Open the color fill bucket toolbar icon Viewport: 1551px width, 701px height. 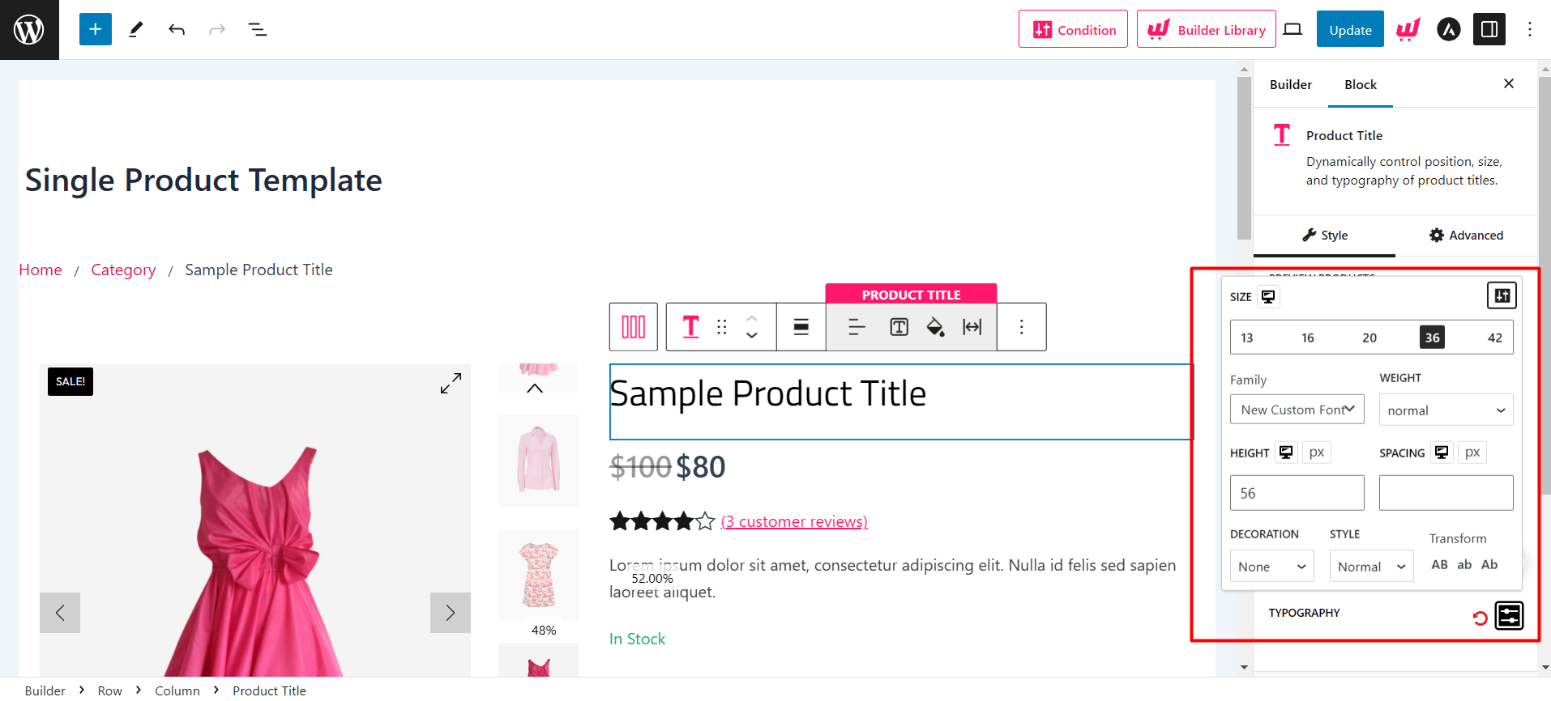click(x=936, y=327)
